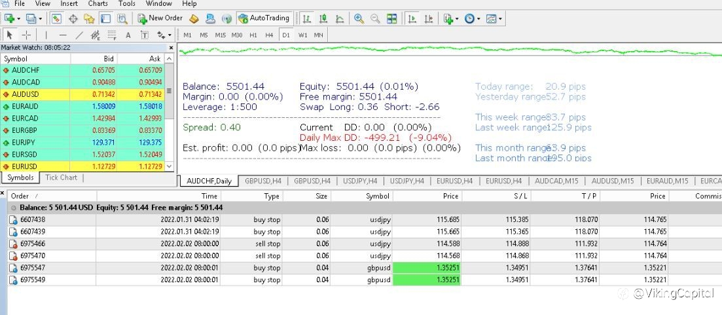Image resolution: width=722 pixels, height=315 pixels.
Task: Click the blue cloud community icon
Action: click(x=210, y=18)
